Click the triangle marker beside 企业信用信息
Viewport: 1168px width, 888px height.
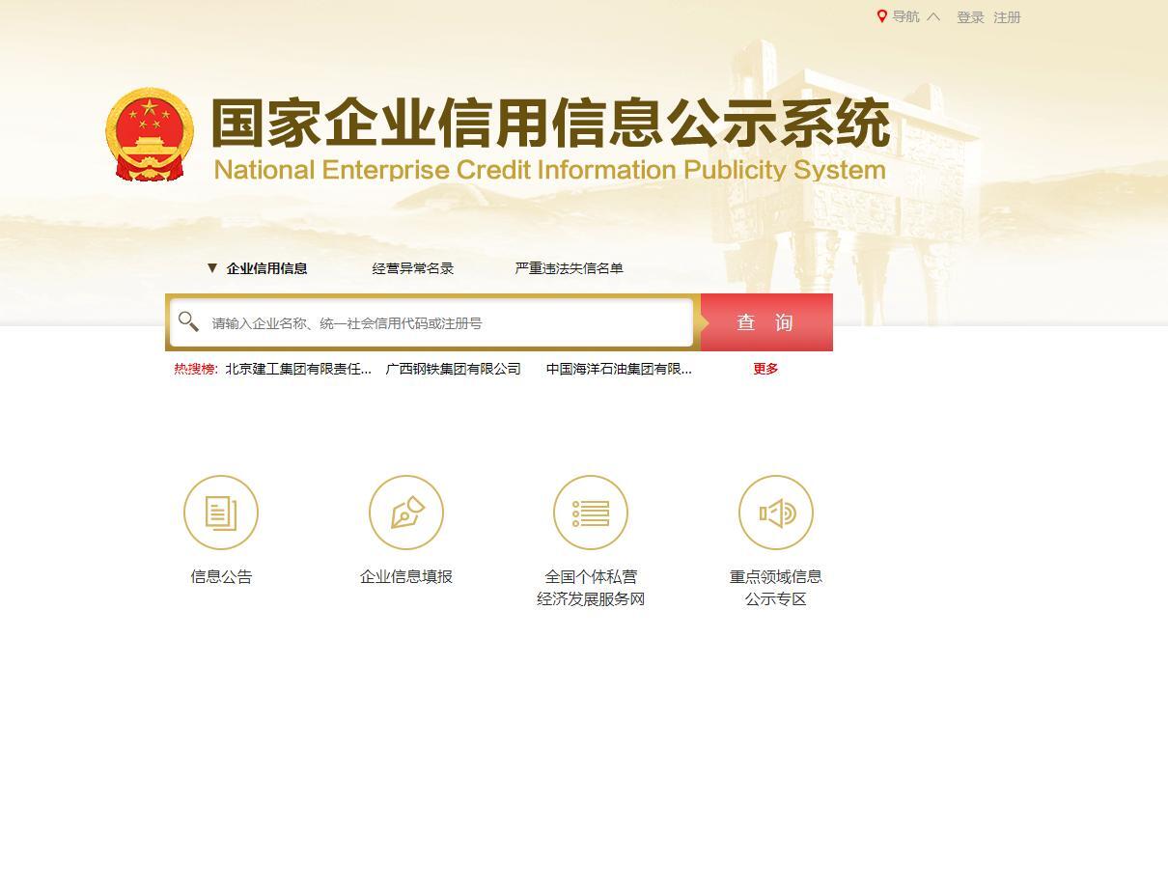tap(212, 267)
